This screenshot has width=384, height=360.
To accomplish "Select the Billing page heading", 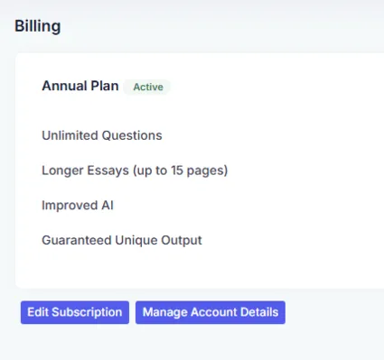I will tap(38, 26).
